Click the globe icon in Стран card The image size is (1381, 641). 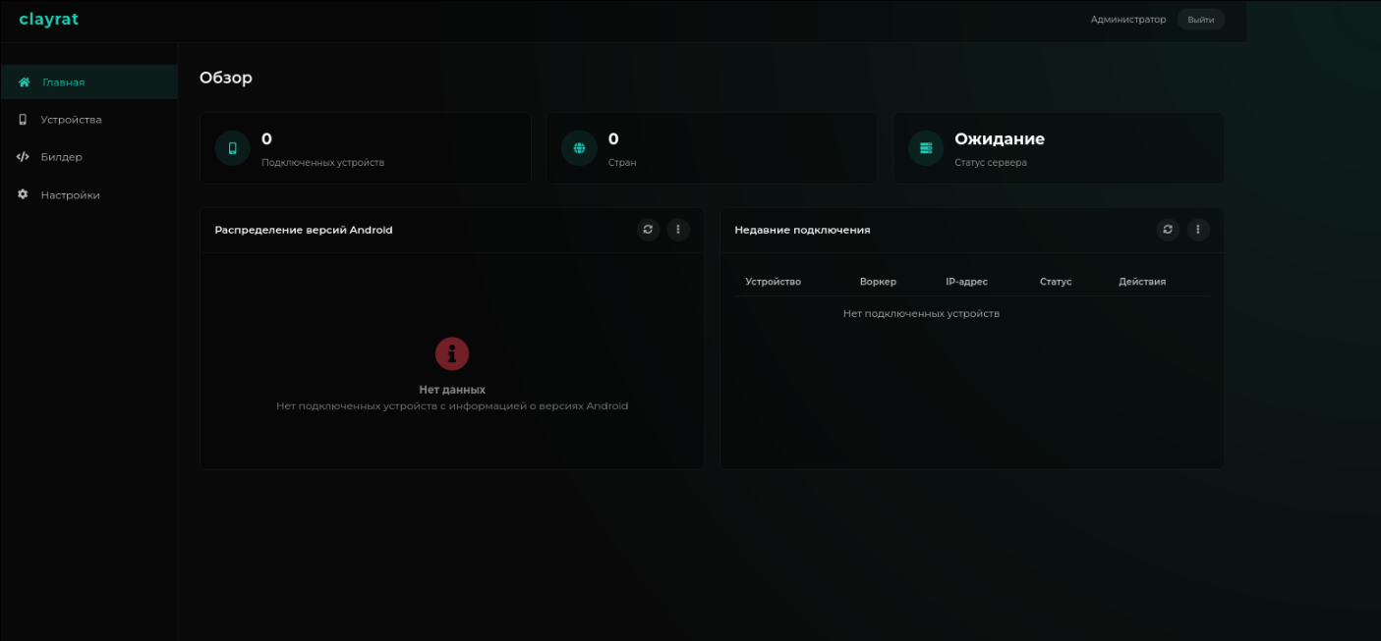pos(579,148)
